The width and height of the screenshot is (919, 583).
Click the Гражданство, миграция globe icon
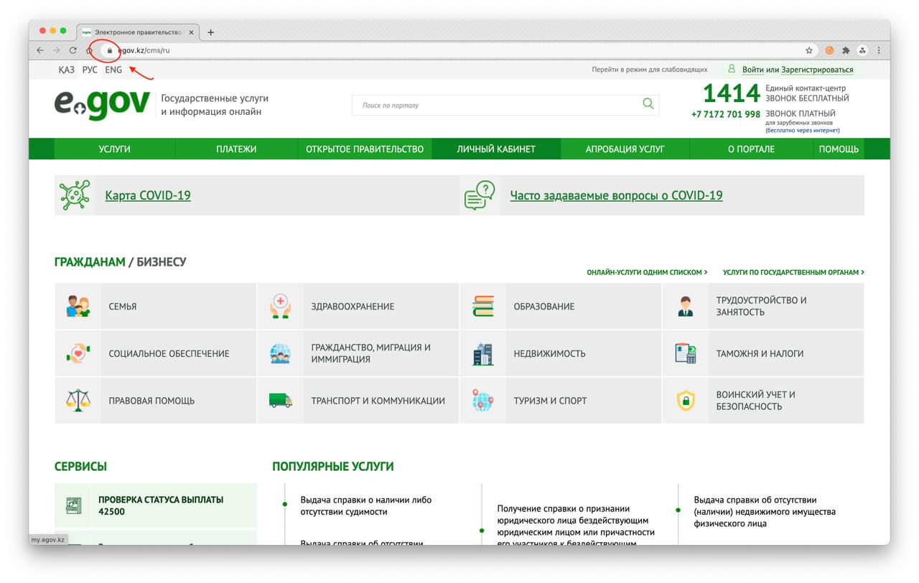[280, 354]
